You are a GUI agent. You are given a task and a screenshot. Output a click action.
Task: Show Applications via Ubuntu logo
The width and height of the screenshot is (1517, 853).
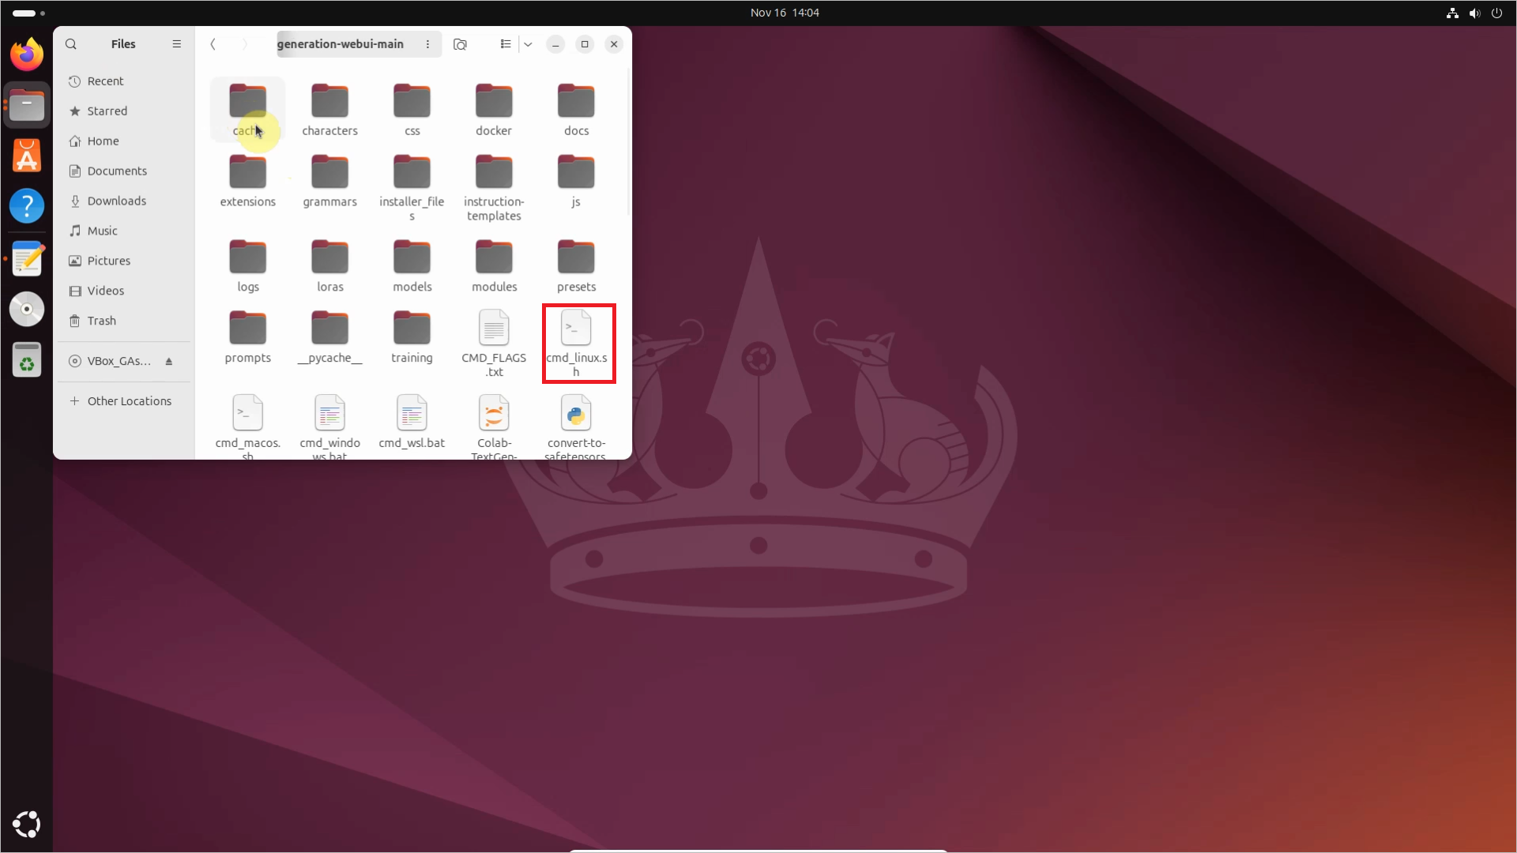pos(27,825)
